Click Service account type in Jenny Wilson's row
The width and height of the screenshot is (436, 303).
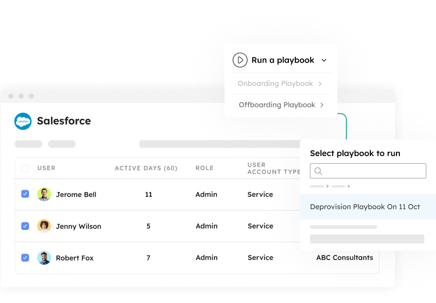click(x=260, y=226)
